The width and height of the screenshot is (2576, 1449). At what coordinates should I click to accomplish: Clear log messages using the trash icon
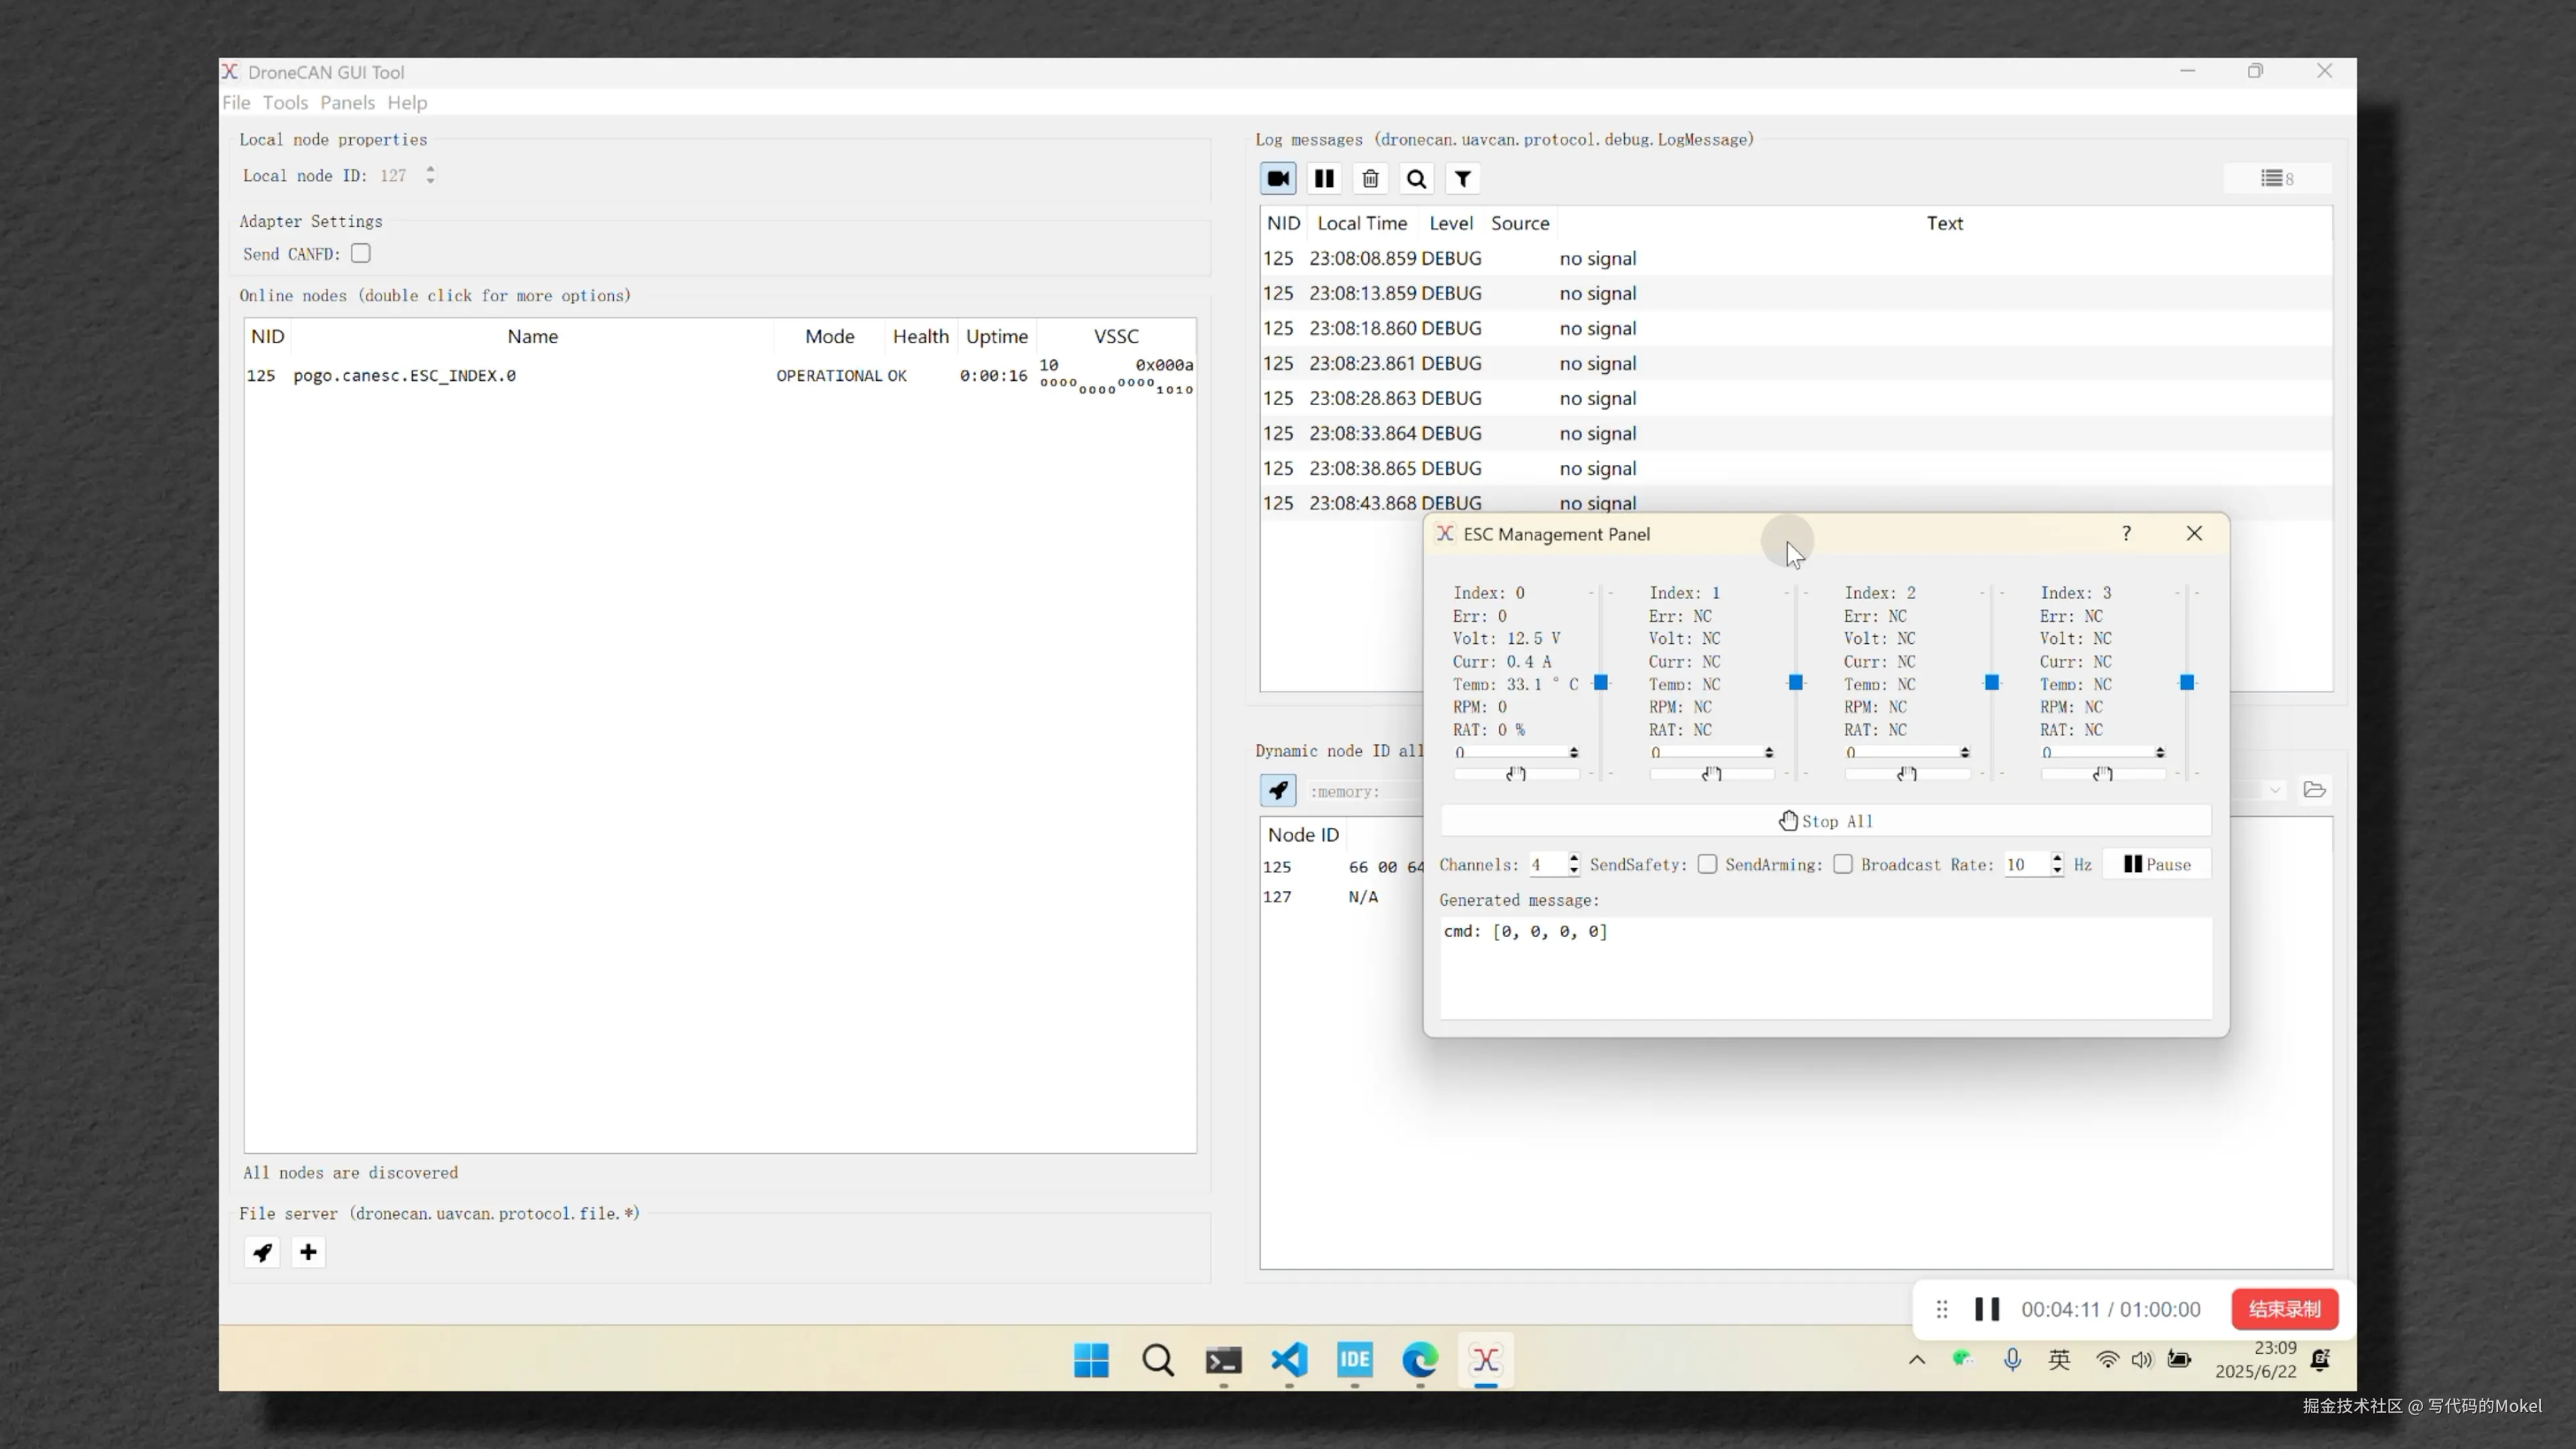[x=1370, y=179]
